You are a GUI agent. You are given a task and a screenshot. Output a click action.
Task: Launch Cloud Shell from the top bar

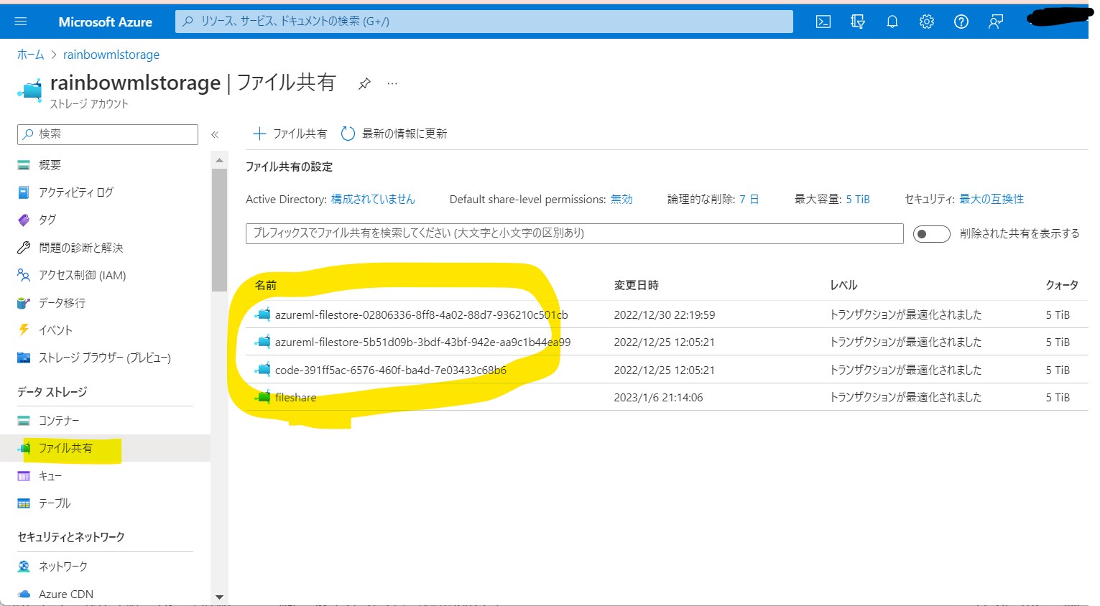823,22
